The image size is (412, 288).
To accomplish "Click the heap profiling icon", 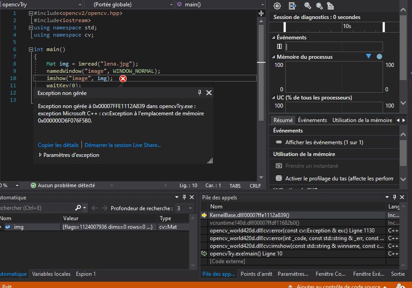I will tap(279, 178).
